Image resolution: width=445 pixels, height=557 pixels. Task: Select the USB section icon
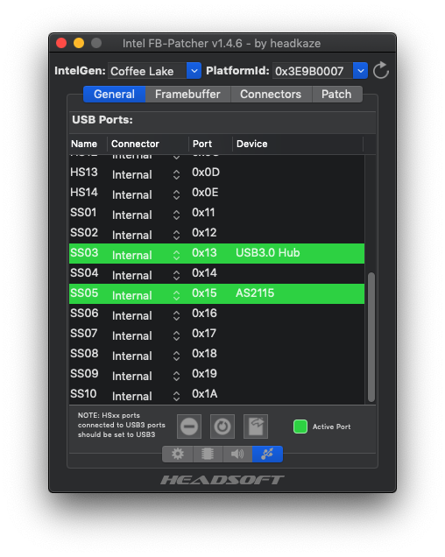click(x=267, y=454)
